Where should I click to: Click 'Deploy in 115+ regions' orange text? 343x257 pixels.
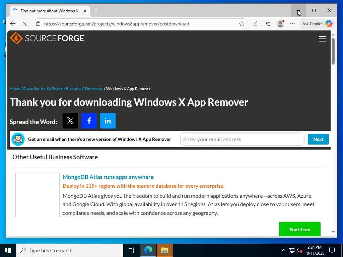pos(143,186)
